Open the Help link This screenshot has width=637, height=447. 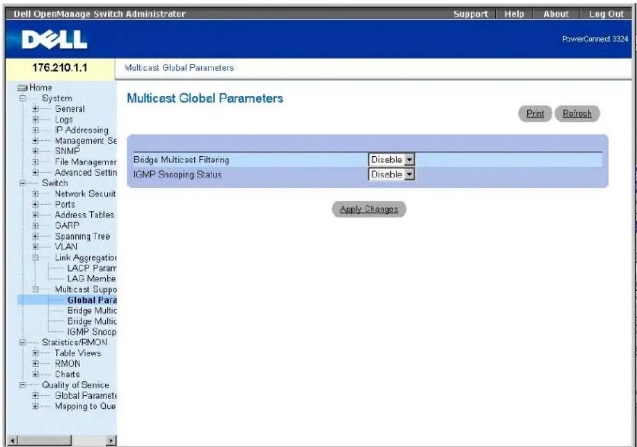tap(514, 14)
